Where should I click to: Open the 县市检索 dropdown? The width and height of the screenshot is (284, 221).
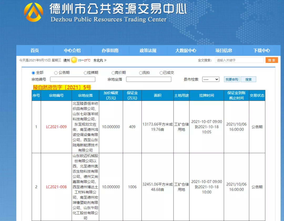pyautogui.click(x=211, y=79)
